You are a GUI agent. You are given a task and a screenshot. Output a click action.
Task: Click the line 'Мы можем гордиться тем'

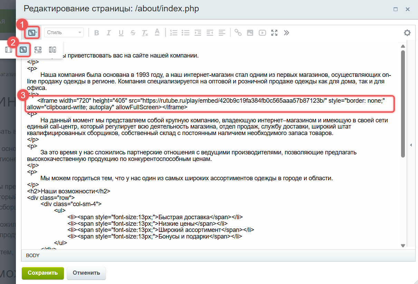click(x=187, y=178)
